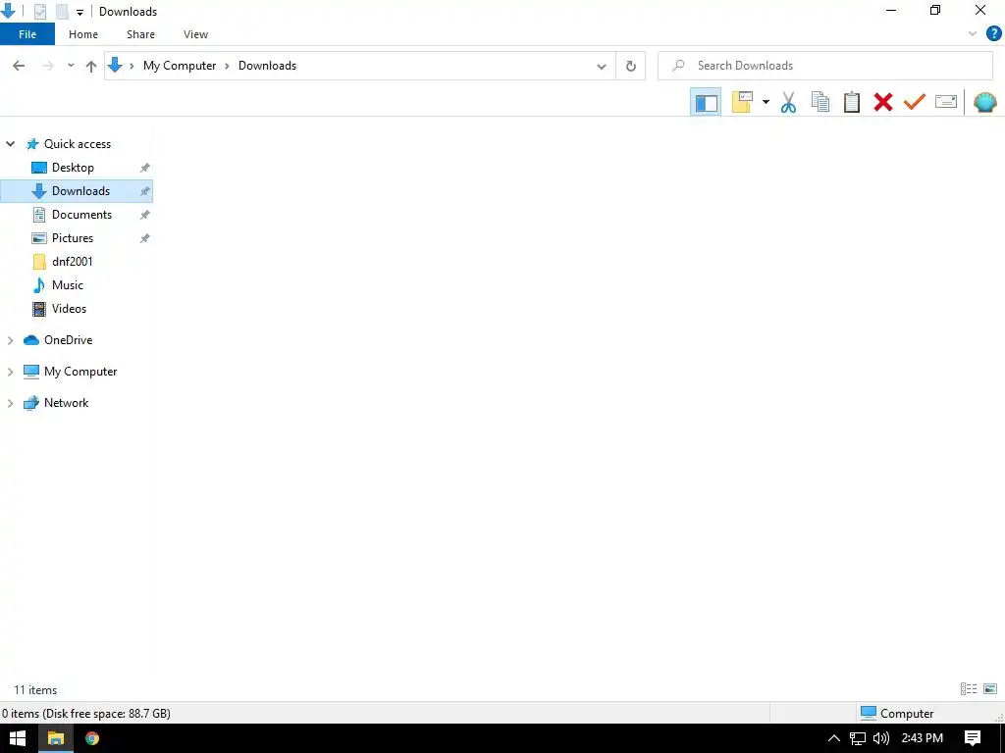The image size is (1005, 753).
Task: Toggle the navigation pane toolbar button
Action: click(x=706, y=102)
